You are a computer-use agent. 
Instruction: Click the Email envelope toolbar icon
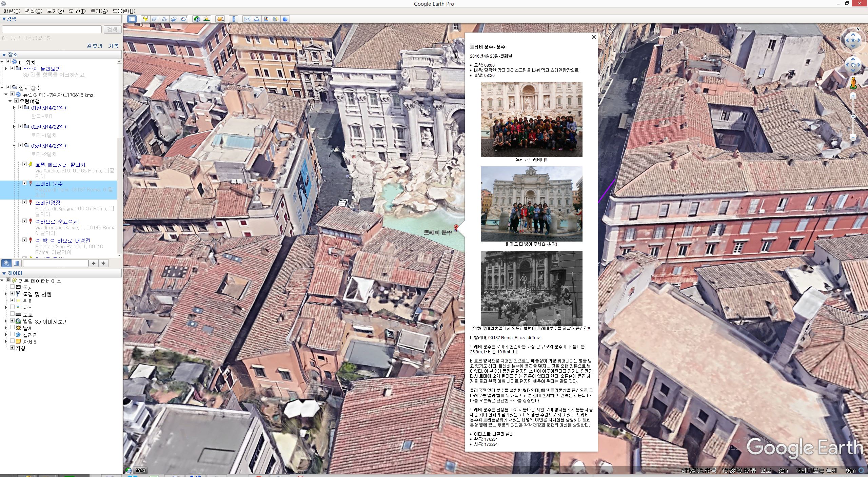(247, 19)
